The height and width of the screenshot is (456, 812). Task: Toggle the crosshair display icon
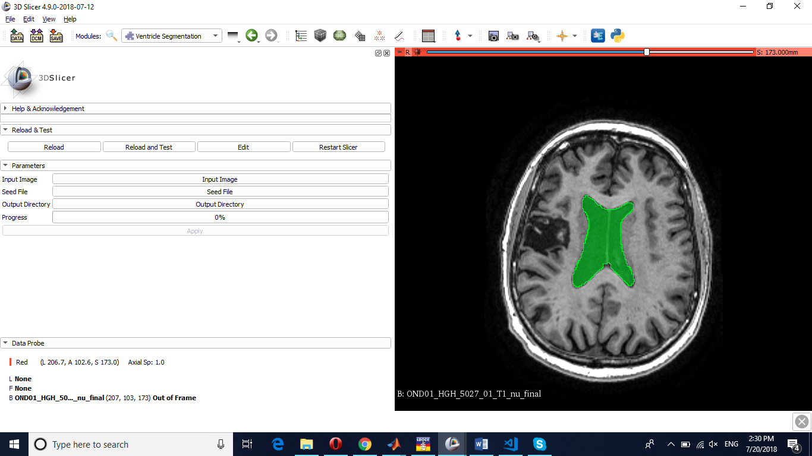coord(562,36)
